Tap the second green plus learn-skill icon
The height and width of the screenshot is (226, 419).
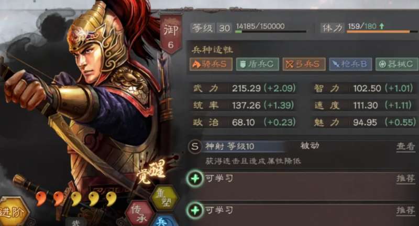(x=195, y=210)
